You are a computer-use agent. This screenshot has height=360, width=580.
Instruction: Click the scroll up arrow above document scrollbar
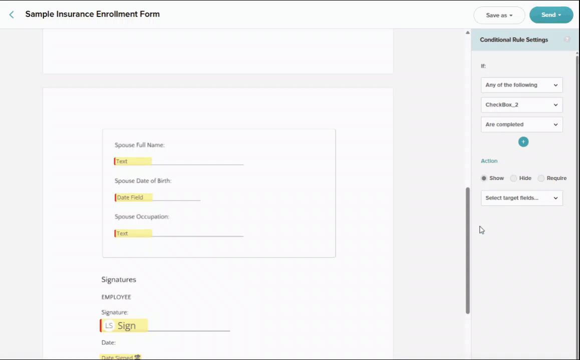point(467,32)
